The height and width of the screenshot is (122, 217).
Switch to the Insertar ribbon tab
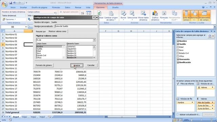tap(23, 7)
